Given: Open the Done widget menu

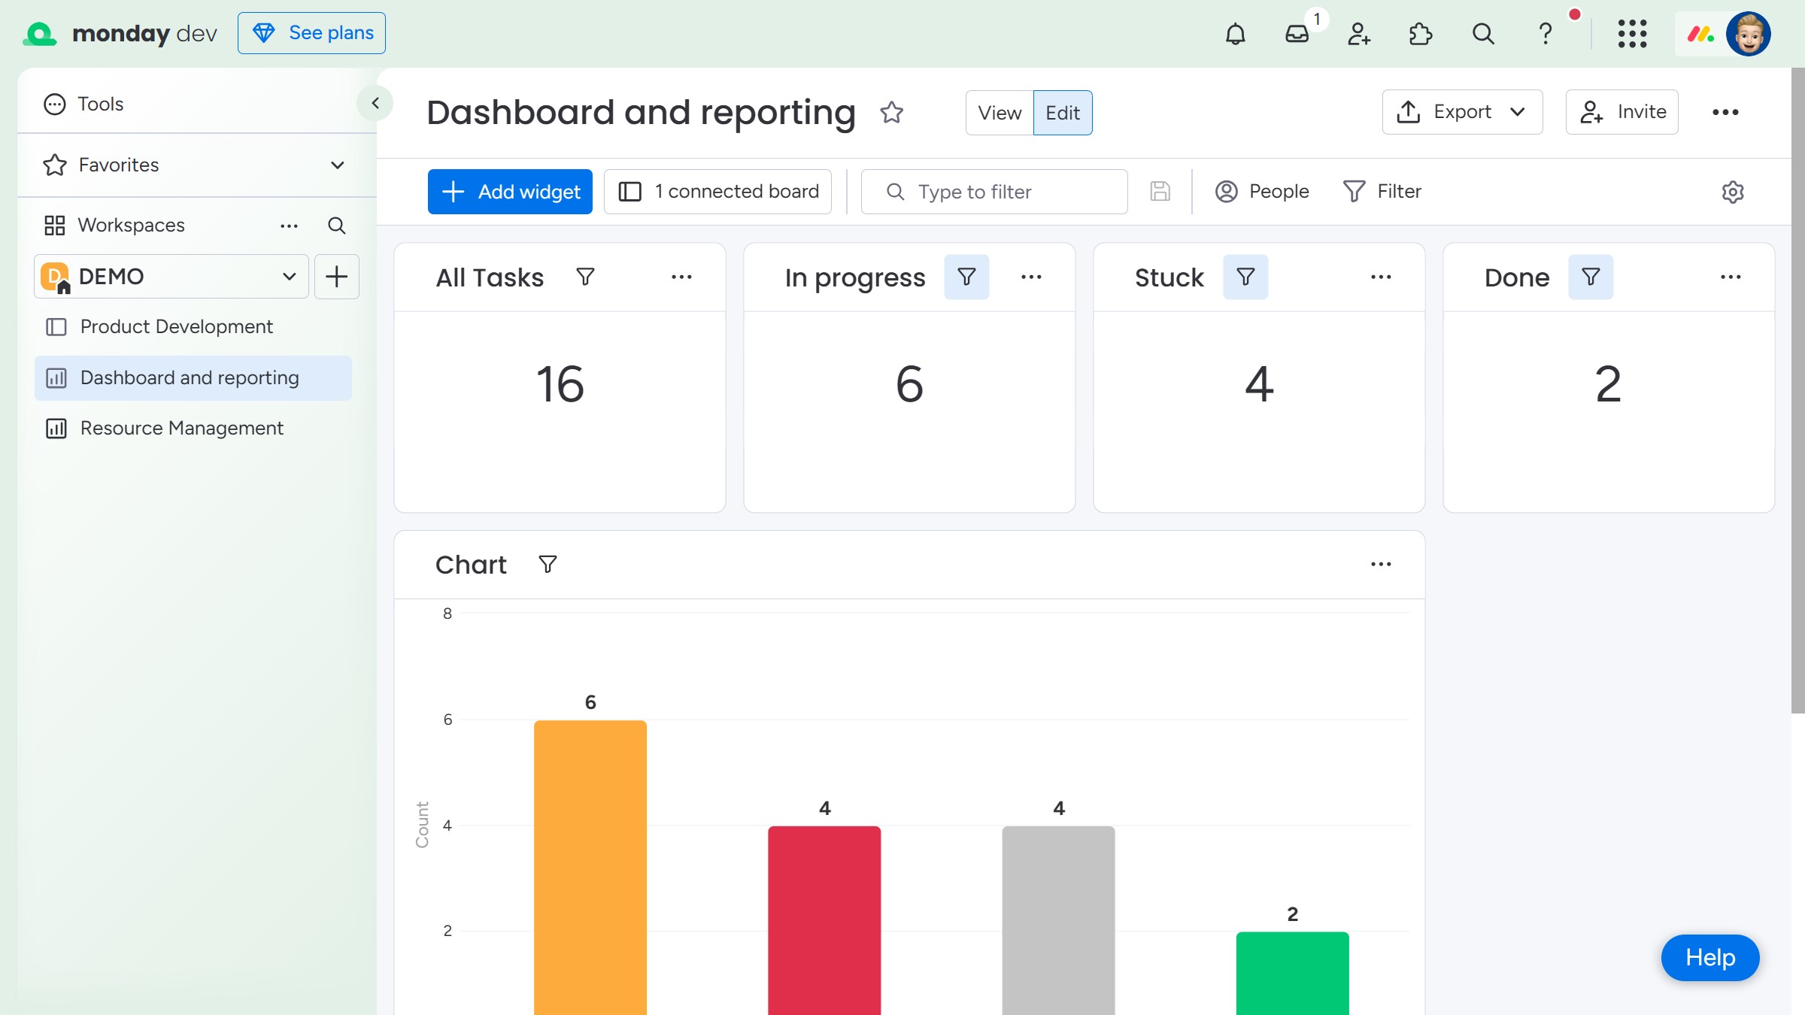Looking at the screenshot, I should tap(1731, 277).
